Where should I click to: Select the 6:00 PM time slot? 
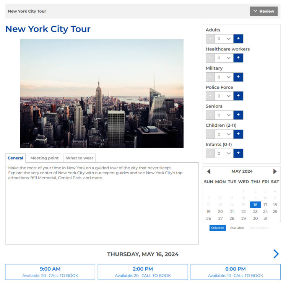point(235,272)
